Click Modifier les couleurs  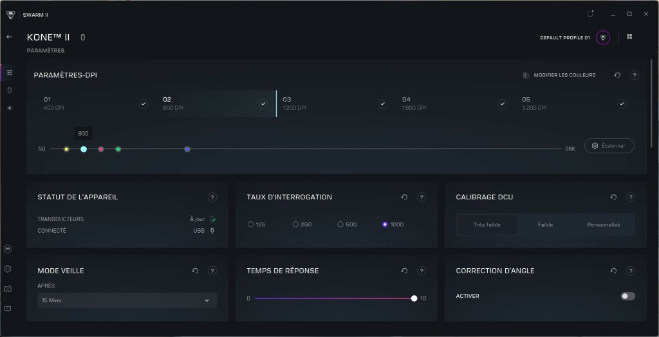tap(559, 75)
